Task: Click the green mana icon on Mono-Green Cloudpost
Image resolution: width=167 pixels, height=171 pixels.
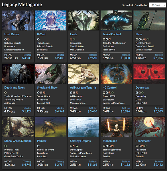Action: click(6, 146)
